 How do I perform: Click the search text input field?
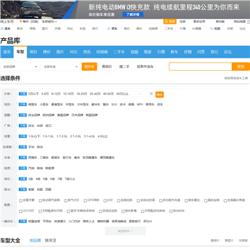pyautogui.click(x=201, y=67)
